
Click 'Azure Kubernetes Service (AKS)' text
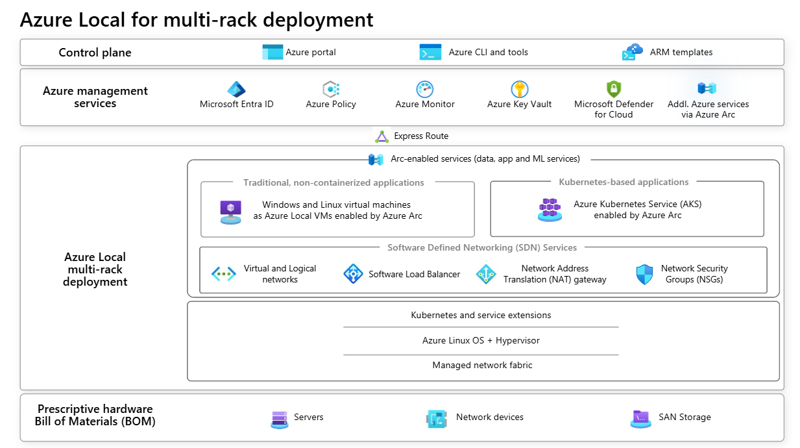[638, 204]
